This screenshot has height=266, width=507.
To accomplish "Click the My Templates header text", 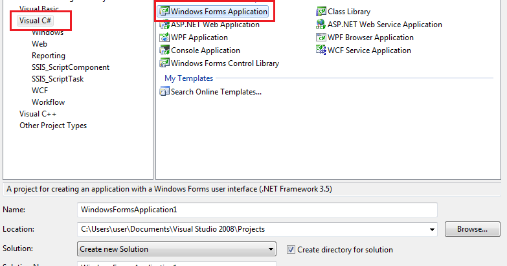I will [189, 78].
